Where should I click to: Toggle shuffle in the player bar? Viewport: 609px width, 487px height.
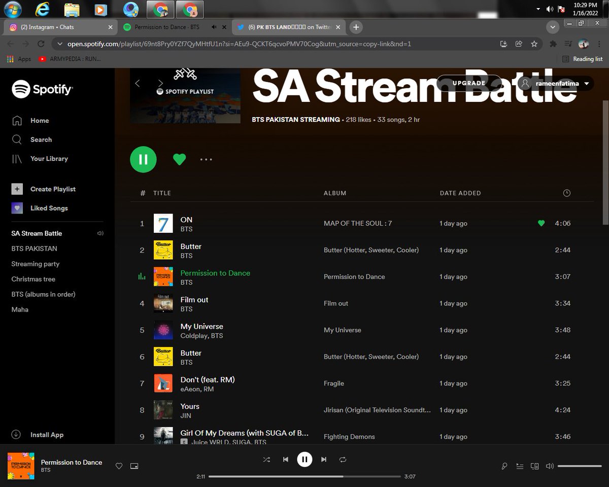[266, 460]
